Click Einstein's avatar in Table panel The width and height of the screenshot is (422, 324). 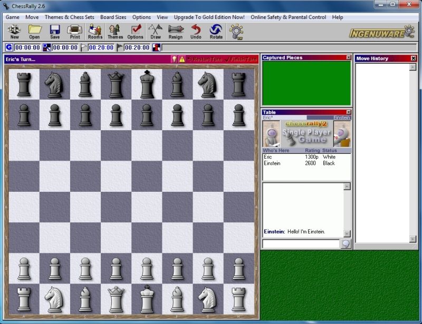tap(342, 134)
